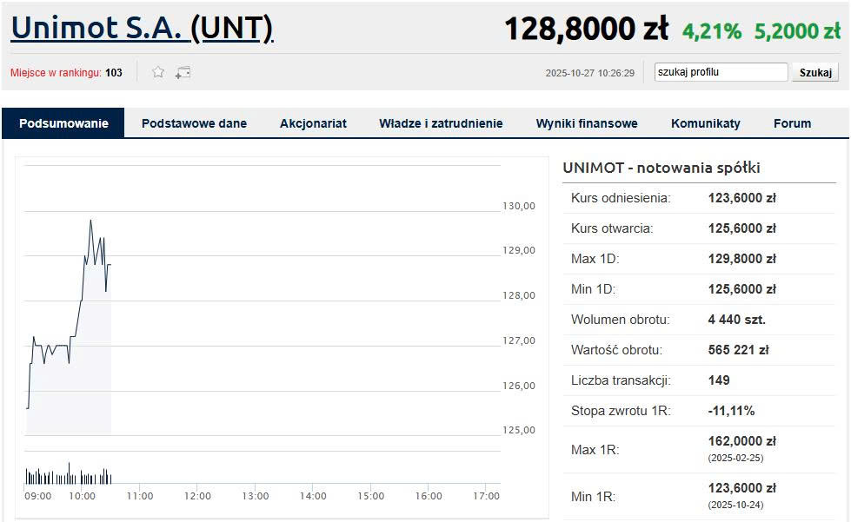The image size is (851, 522).
Task: Switch to the Podstawowe dane tab
Action: pos(194,123)
